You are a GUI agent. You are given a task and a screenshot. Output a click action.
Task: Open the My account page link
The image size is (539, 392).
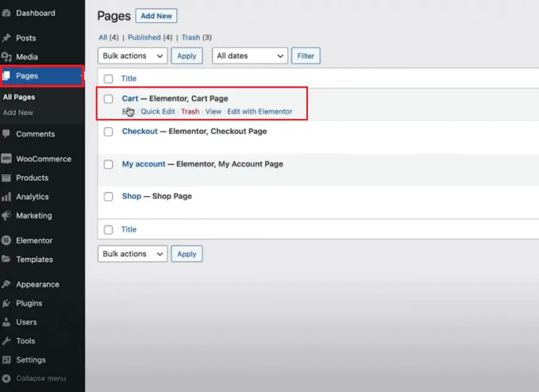[x=144, y=164]
